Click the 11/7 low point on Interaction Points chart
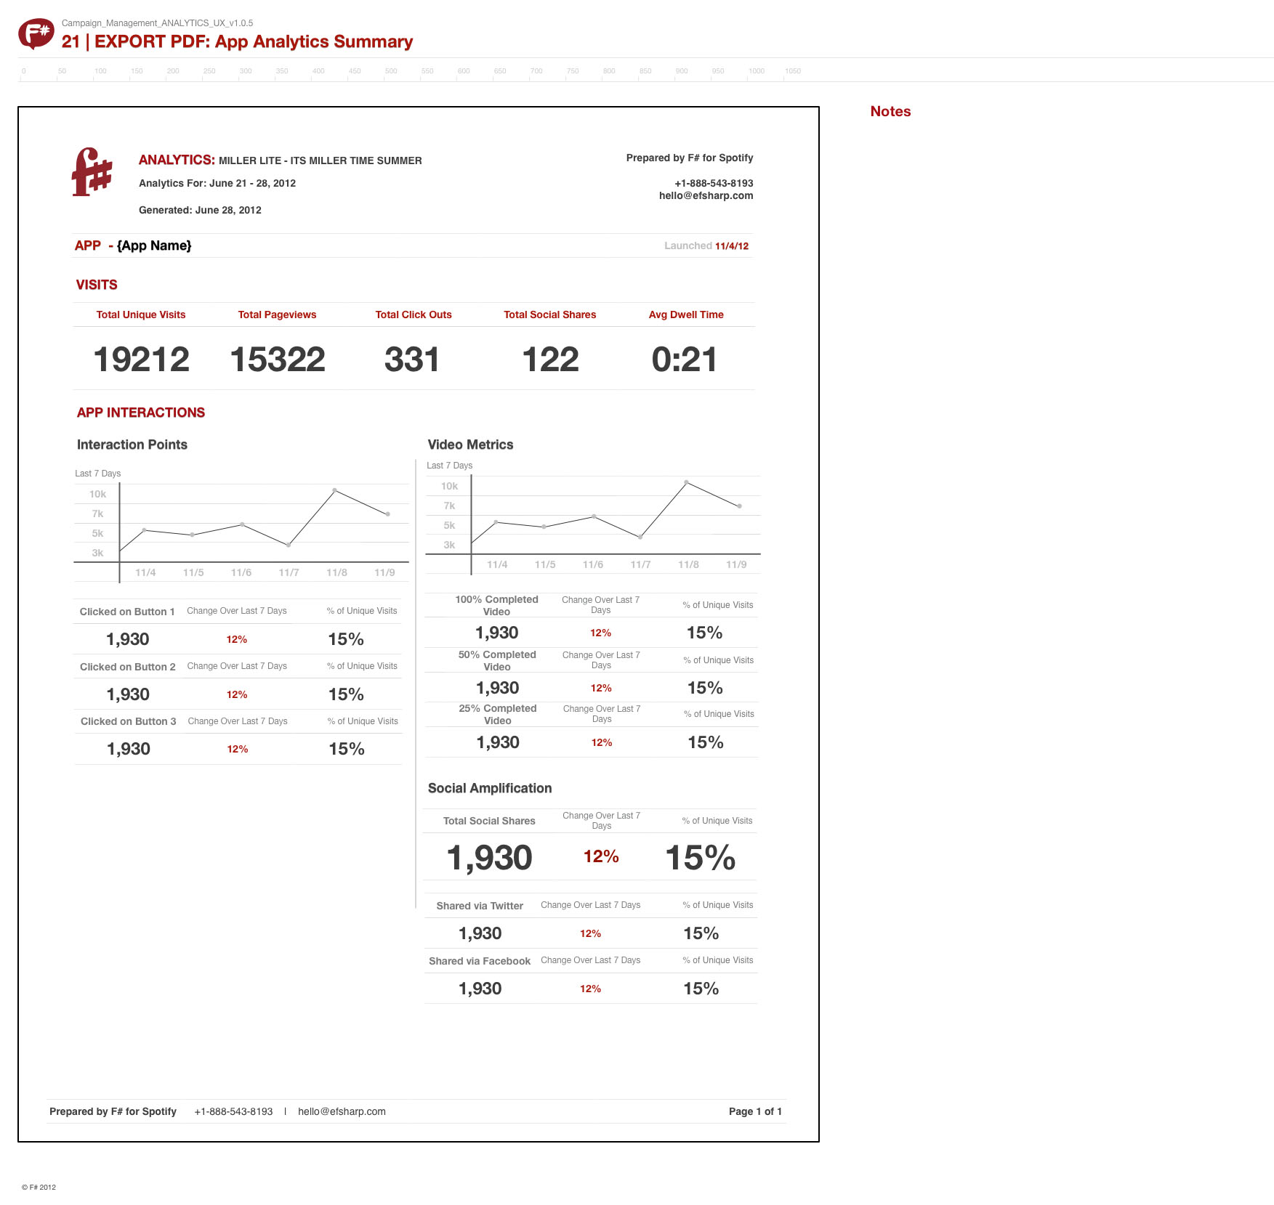 click(289, 545)
